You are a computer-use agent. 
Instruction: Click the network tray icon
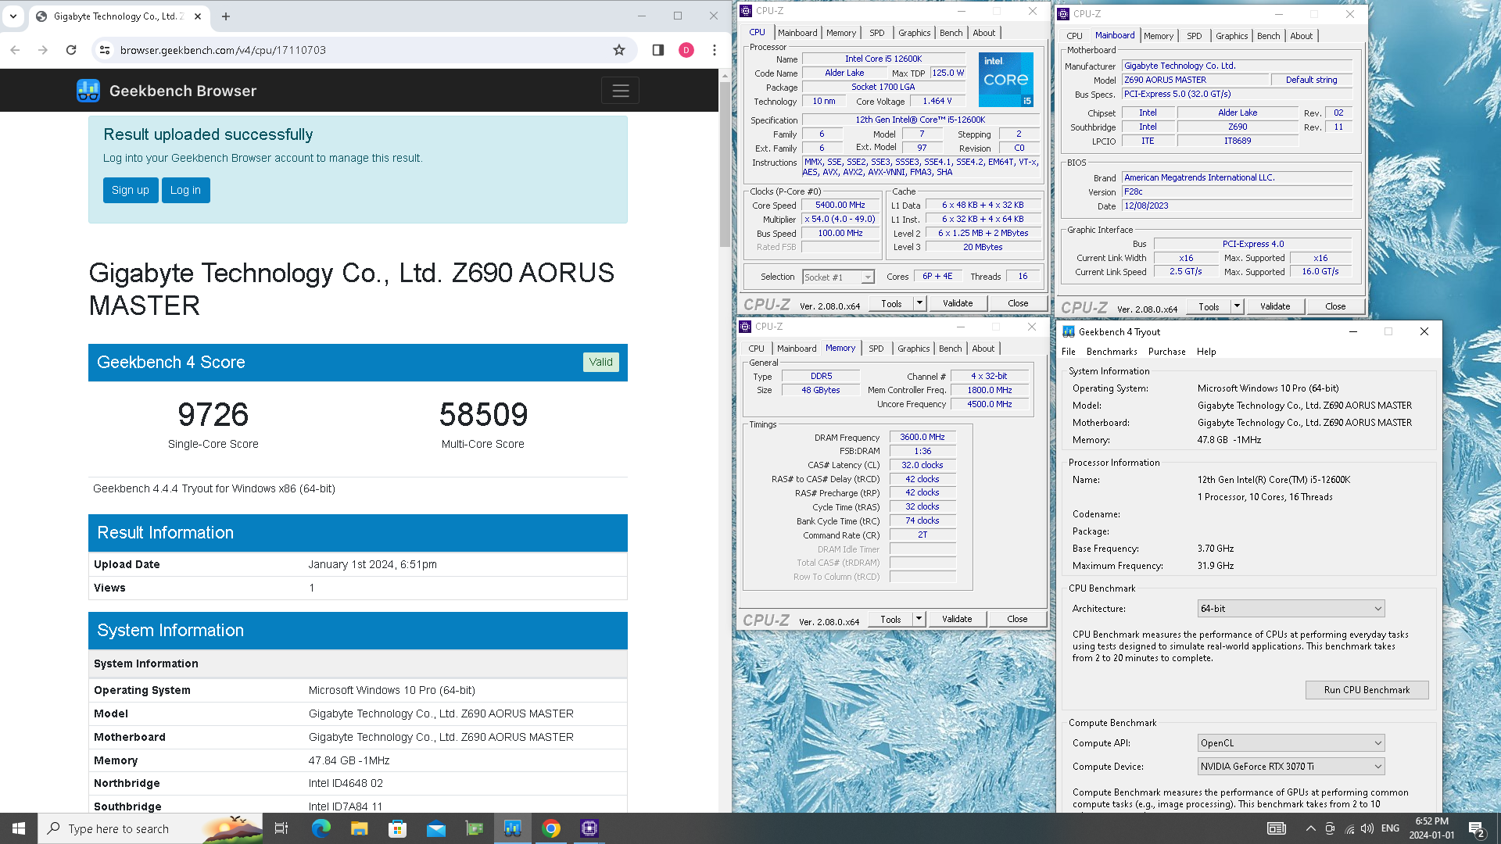click(x=1349, y=828)
